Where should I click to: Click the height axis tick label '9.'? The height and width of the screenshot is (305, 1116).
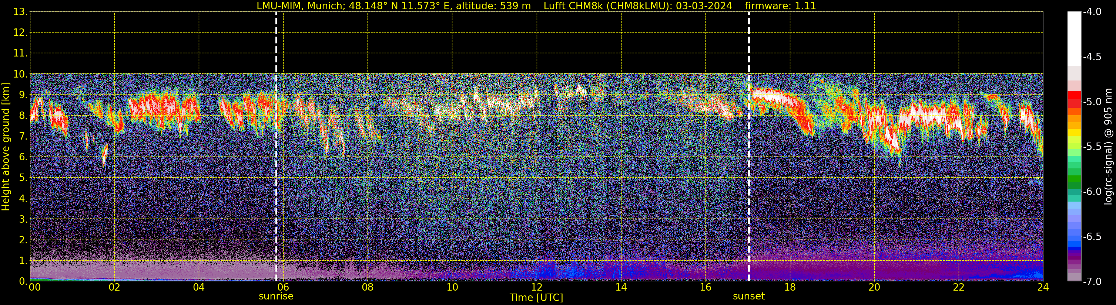click(x=23, y=95)
